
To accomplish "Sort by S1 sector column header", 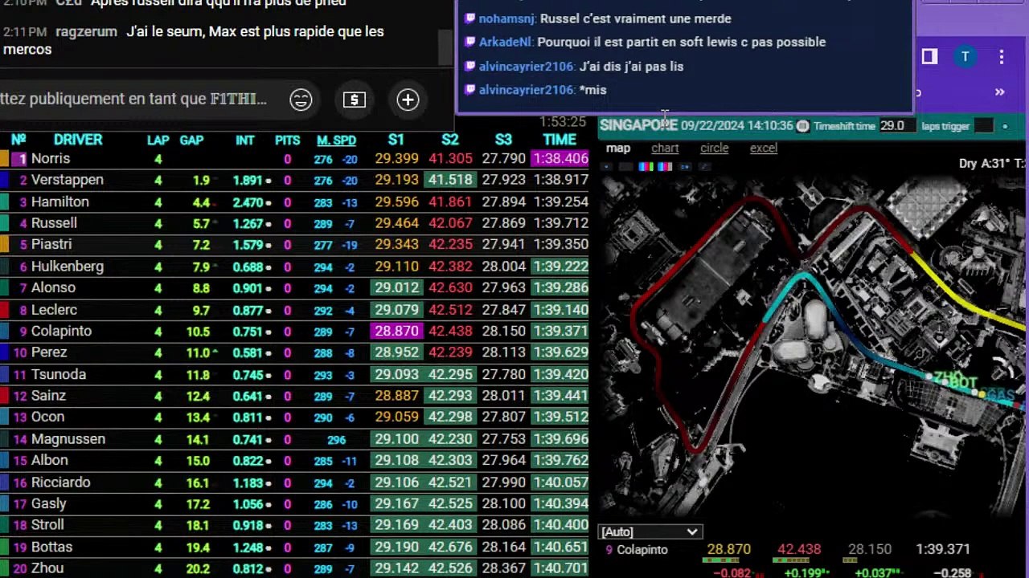I will (396, 140).
